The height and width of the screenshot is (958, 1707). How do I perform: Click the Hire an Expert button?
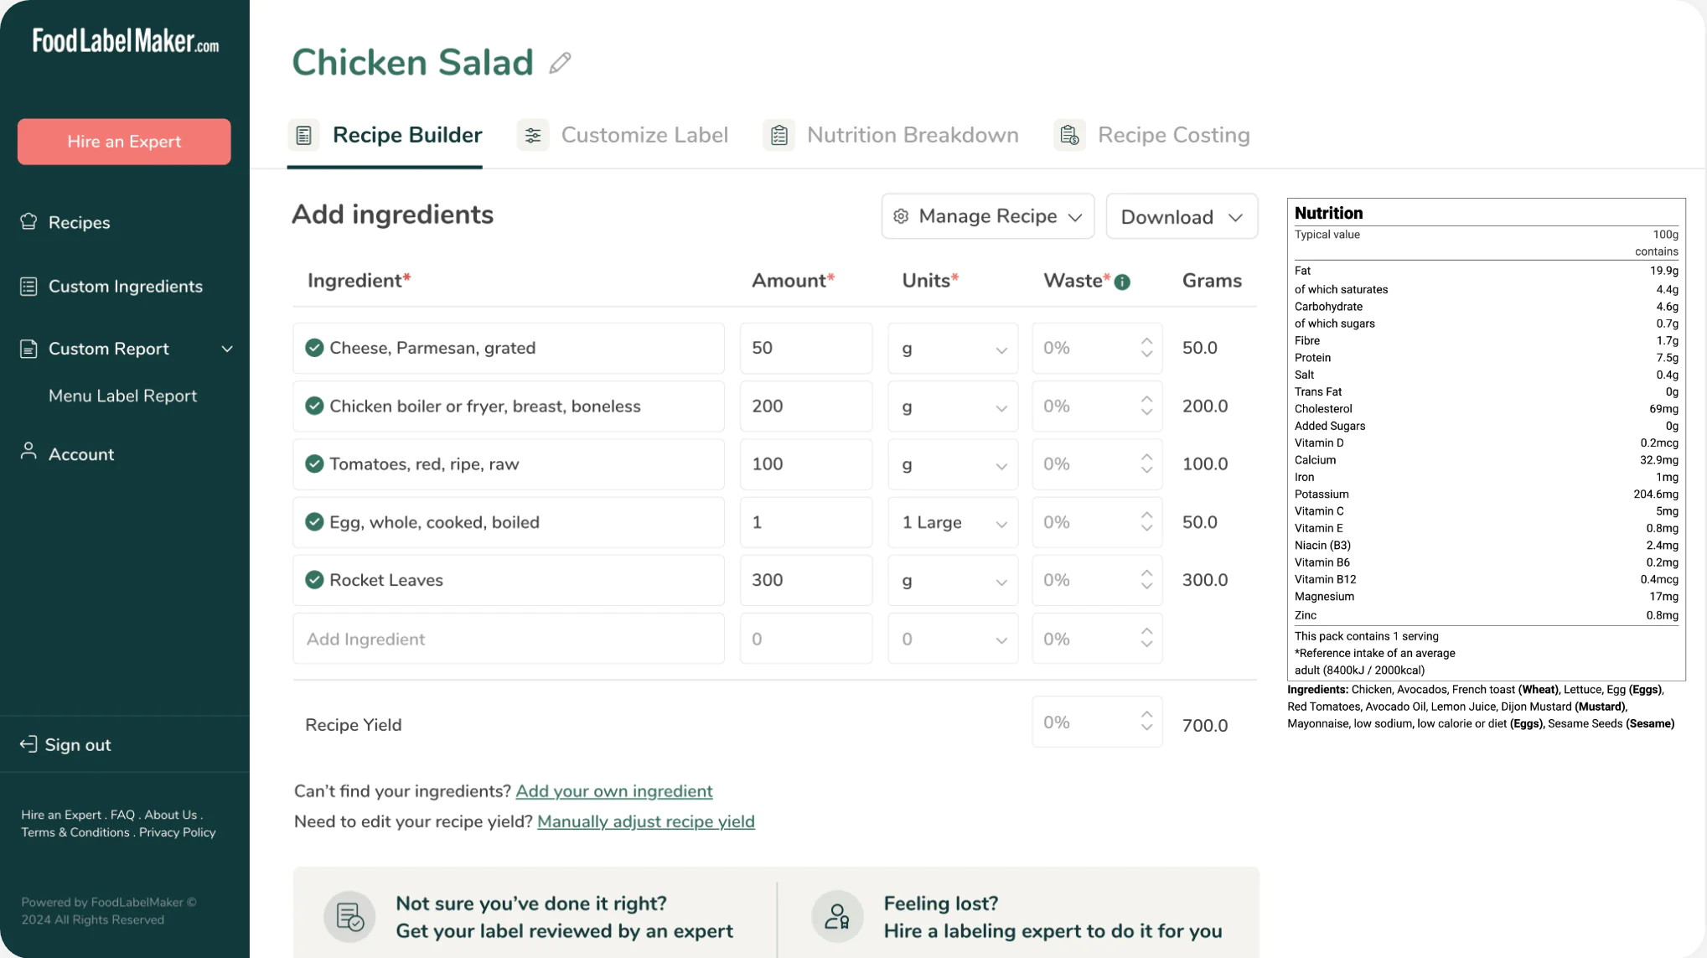click(x=123, y=141)
